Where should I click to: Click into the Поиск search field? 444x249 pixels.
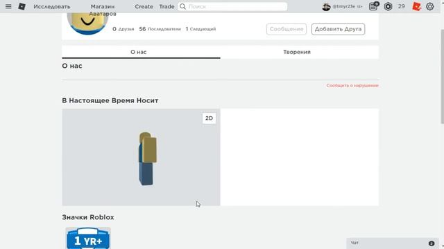[232, 6]
